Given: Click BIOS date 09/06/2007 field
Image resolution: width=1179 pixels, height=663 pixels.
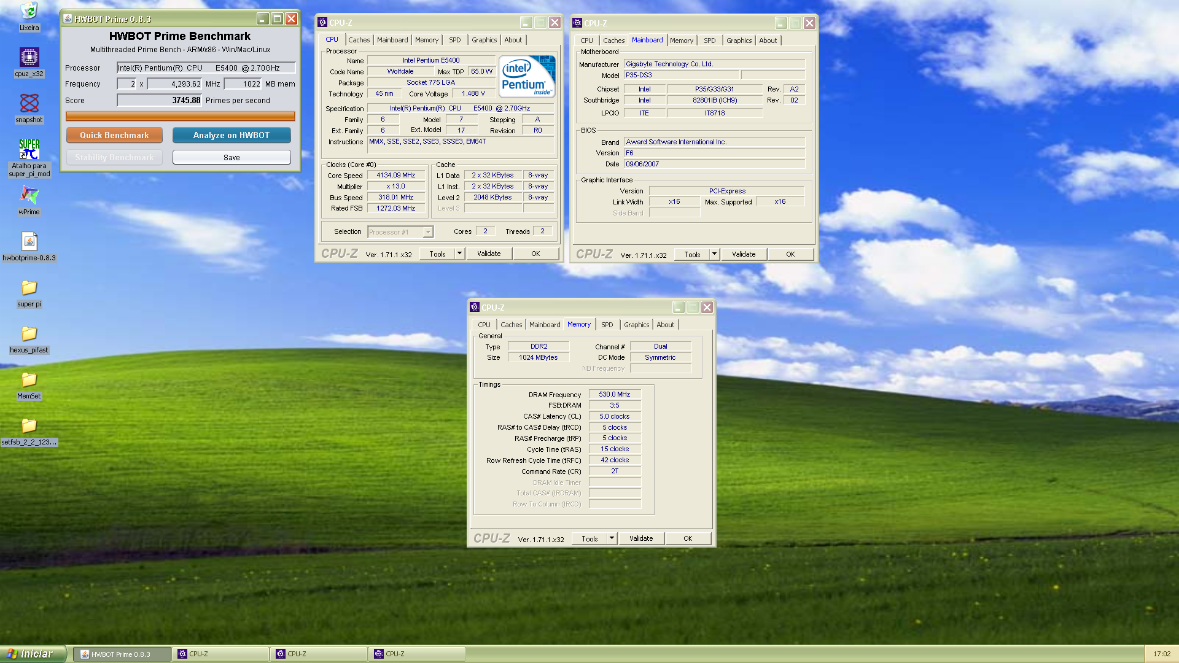Looking at the screenshot, I should tap(714, 164).
